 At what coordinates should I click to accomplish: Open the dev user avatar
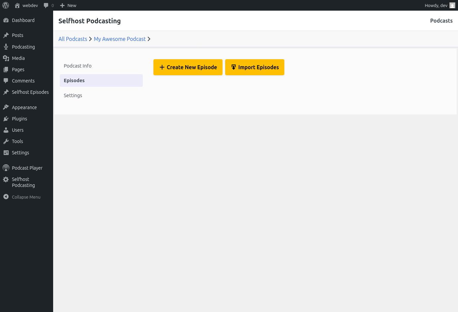coord(452,5)
